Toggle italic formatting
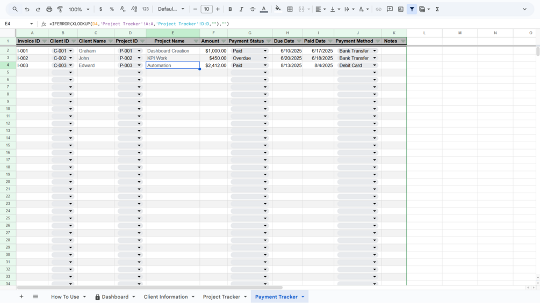This screenshot has height=303, width=540. pos(241,9)
